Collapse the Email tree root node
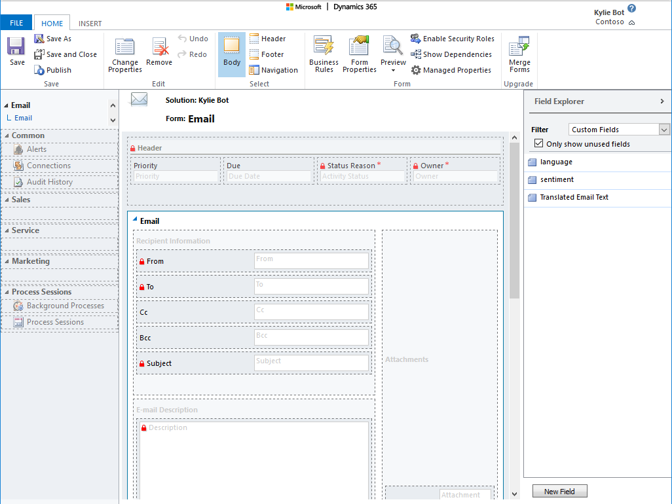The width and height of the screenshot is (672, 504). pos(6,106)
